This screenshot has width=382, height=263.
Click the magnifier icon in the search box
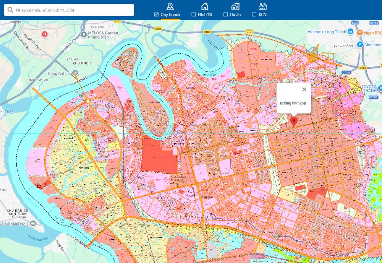(x=10, y=10)
